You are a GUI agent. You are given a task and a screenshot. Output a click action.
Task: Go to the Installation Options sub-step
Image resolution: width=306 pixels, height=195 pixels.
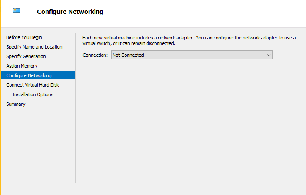coord(33,94)
